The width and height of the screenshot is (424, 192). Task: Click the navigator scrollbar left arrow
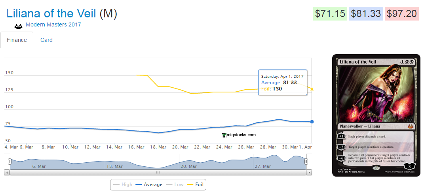[7, 172]
